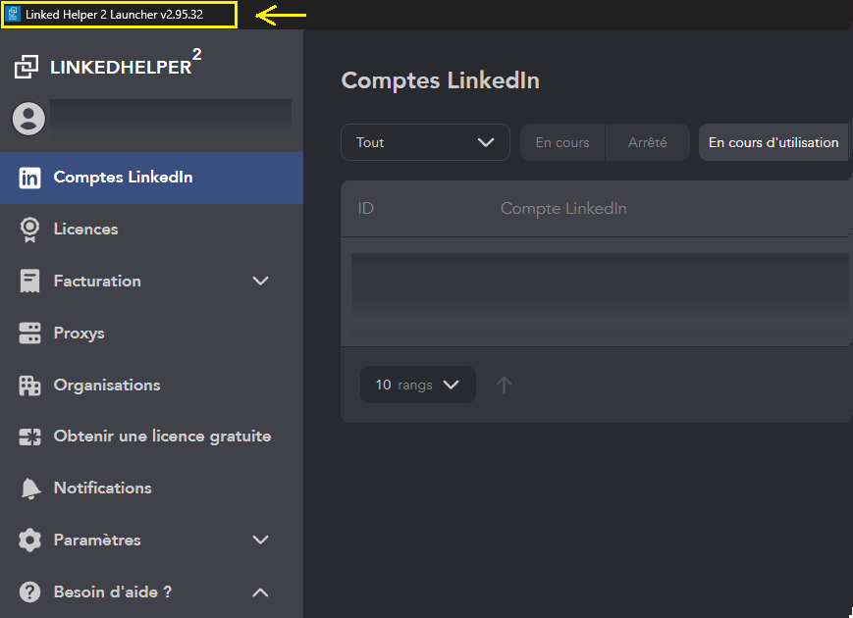Open the 'Tout' filter dropdown
Screen dimensions: 853x618
(425, 142)
